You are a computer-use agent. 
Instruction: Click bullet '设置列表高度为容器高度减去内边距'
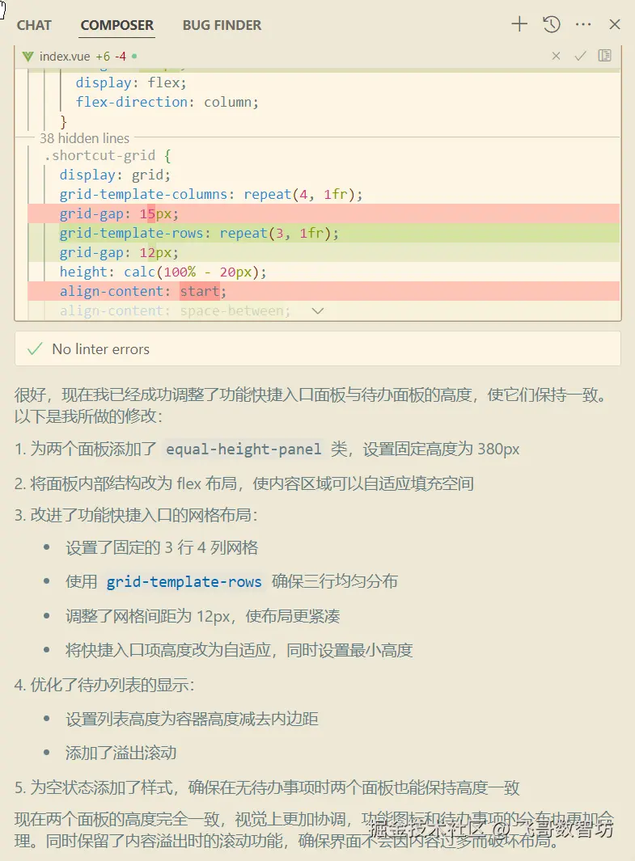193,719
